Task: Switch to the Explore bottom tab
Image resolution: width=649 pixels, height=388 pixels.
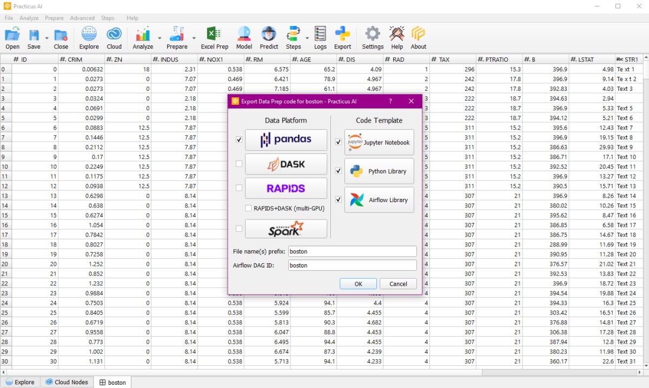Action: pyautogui.click(x=21, y=382)
